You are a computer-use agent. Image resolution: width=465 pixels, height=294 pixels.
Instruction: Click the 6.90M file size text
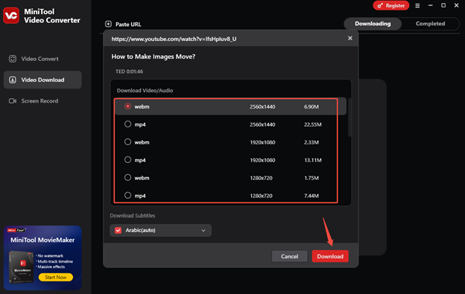pos(311,107)
